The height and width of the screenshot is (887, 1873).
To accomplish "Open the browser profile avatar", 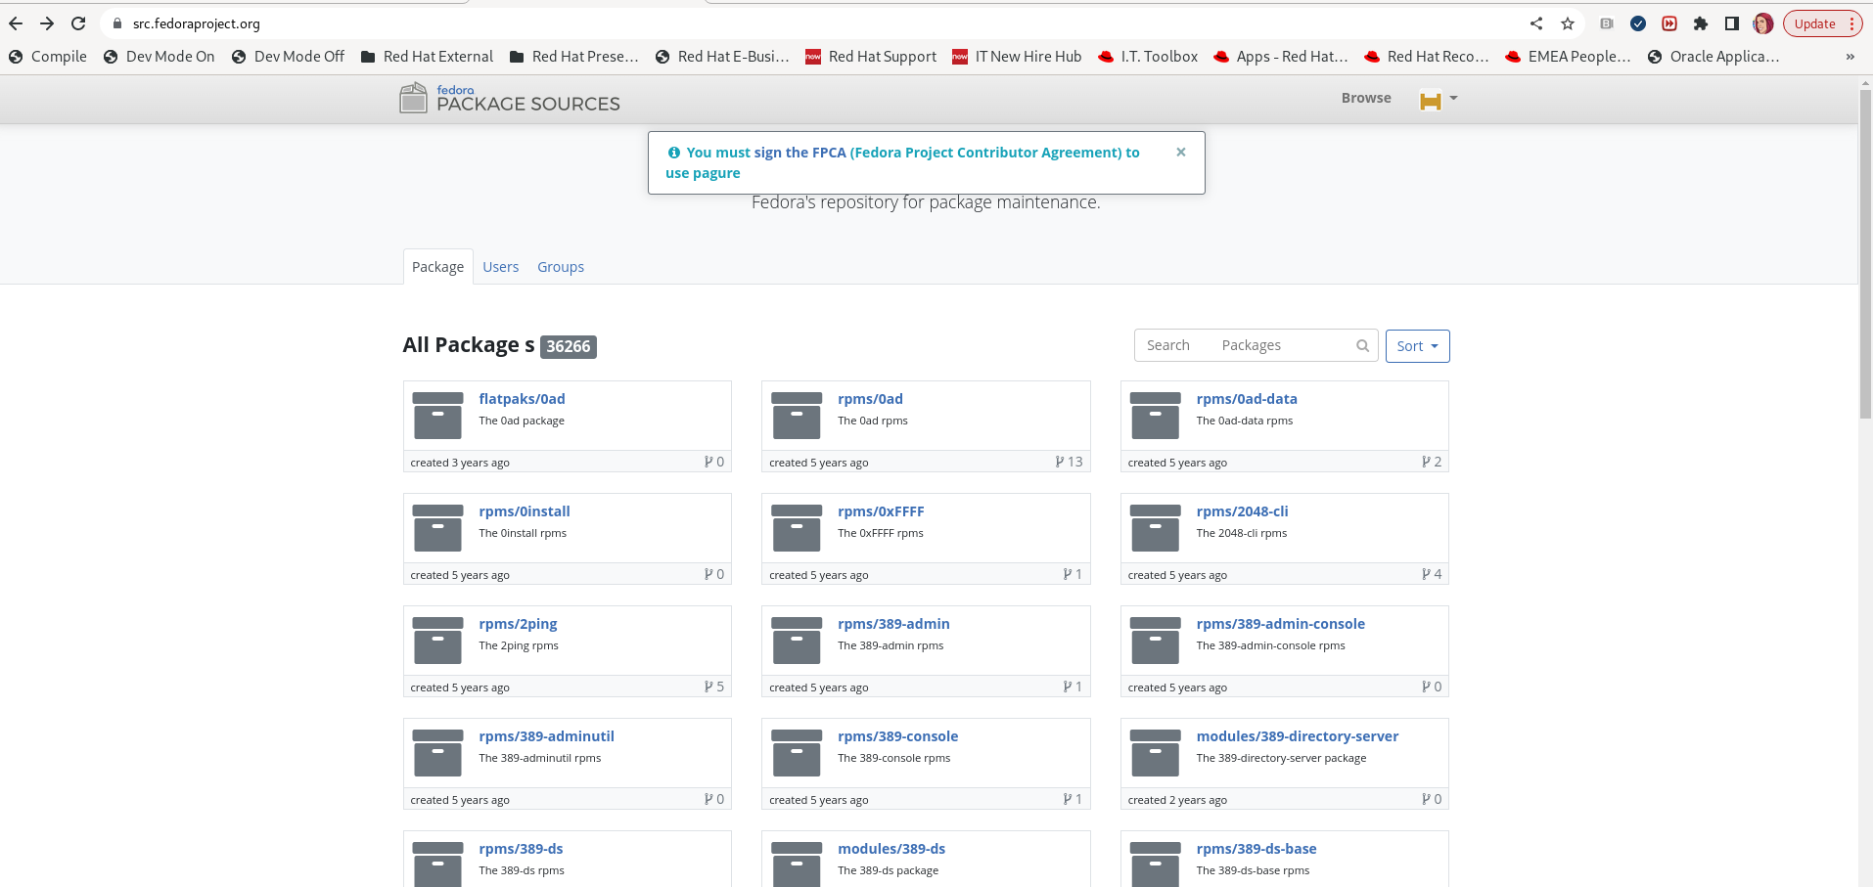I will tap(1763, 23).
